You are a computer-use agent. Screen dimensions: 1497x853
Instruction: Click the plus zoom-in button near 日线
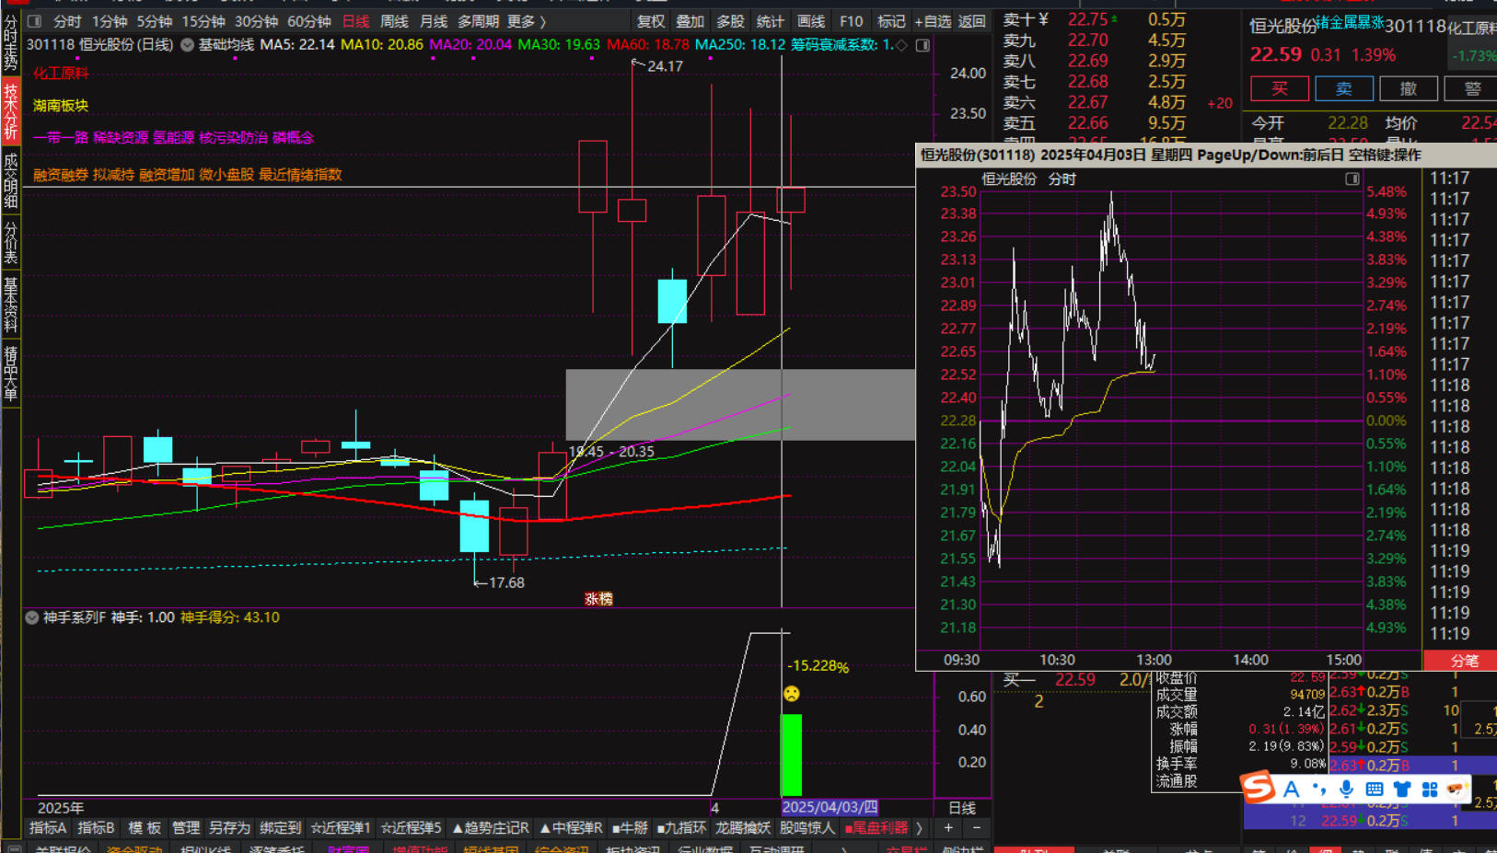coord(948,828)
